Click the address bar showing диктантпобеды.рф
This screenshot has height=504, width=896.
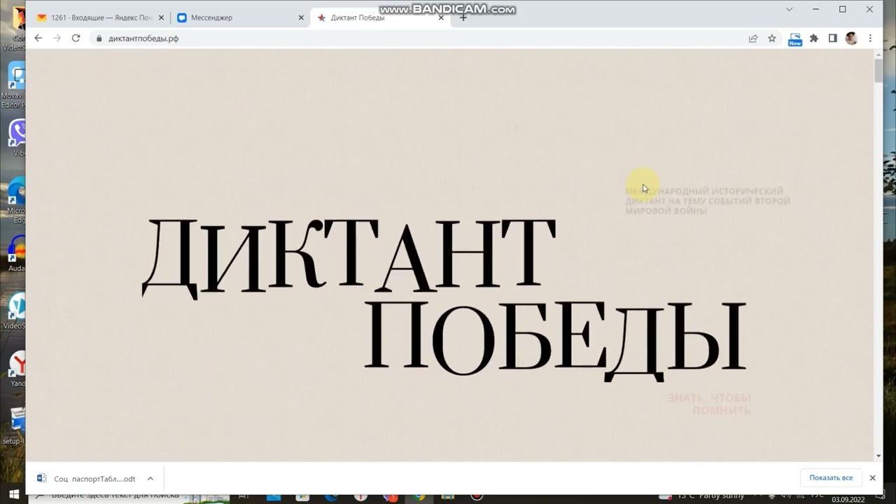420,38
